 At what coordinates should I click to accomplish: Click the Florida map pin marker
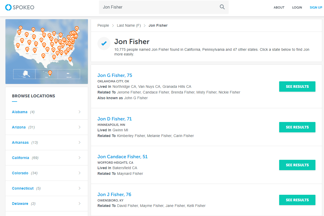point(70,59)
